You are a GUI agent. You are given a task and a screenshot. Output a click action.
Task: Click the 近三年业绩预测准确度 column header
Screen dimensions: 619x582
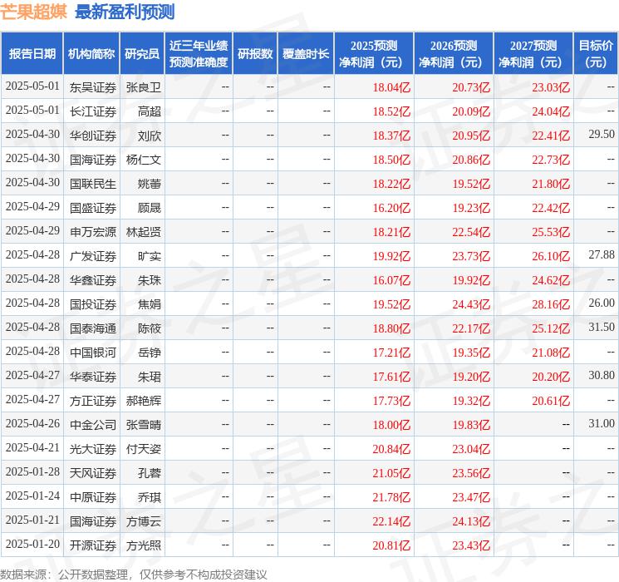coord(199,54)
